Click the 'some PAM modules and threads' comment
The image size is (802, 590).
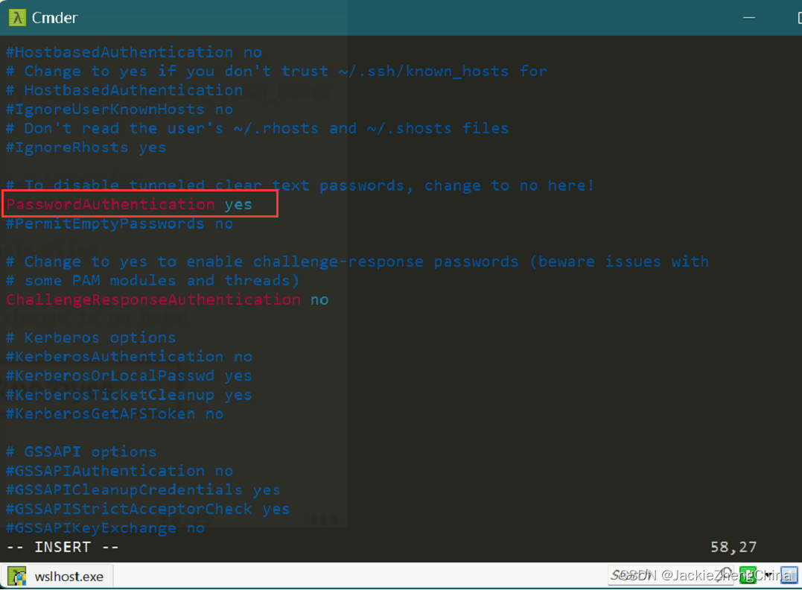click(x=153, y=280)
